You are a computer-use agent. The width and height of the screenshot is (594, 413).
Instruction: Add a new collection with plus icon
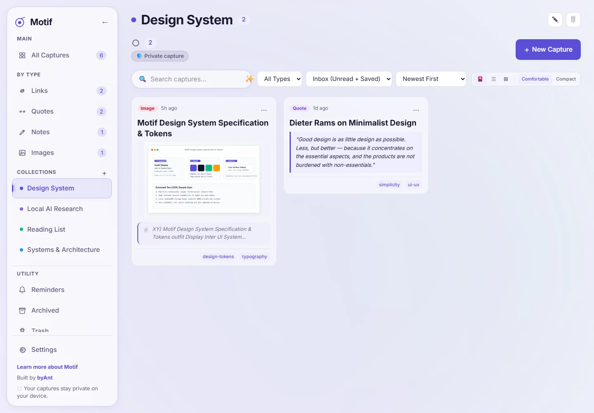[x=104, y=173]
